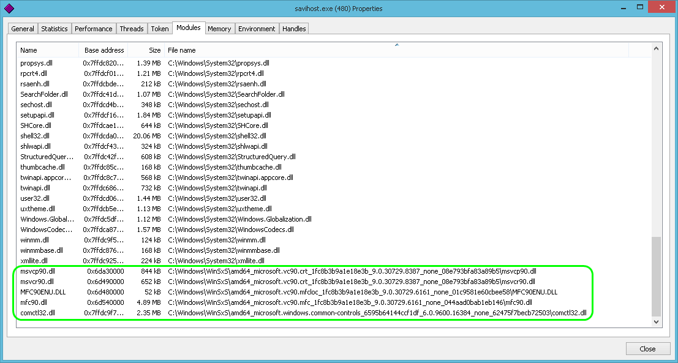Click the Close button

[x=647, y=349]
